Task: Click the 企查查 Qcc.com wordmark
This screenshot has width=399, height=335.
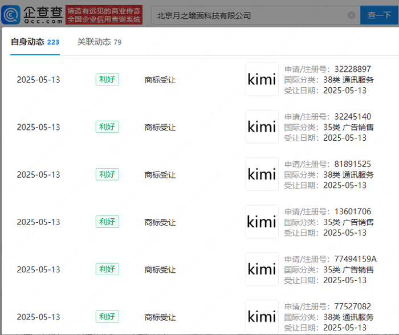Action: click(x=43, y=15)
